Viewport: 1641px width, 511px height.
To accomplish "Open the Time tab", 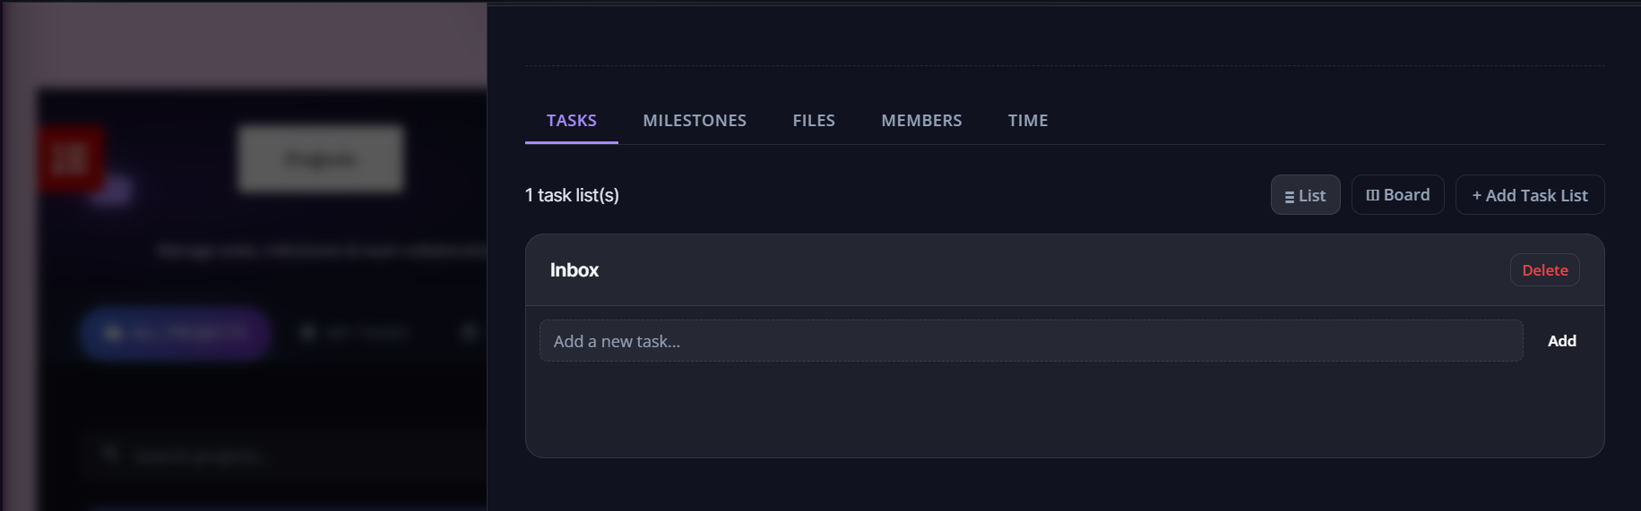I will 1028,121.
